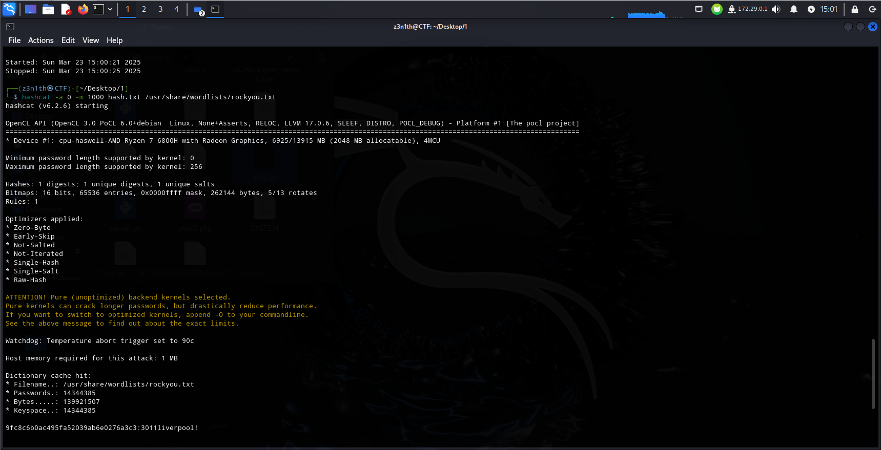Open the text editor launcher
This screenshot has width=881, height=450.
(x=66, y=9)
